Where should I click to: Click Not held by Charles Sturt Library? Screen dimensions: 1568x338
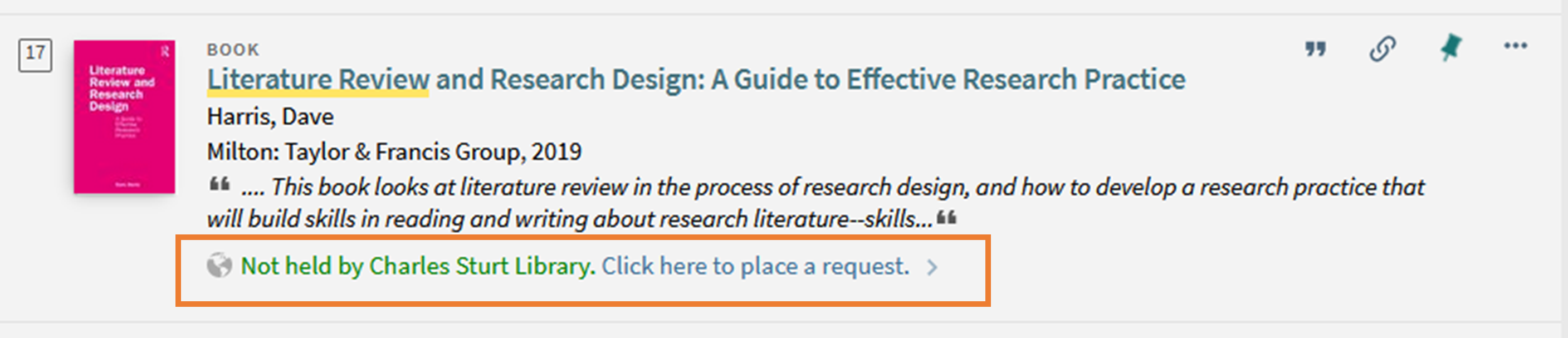(x=418, y=266)
